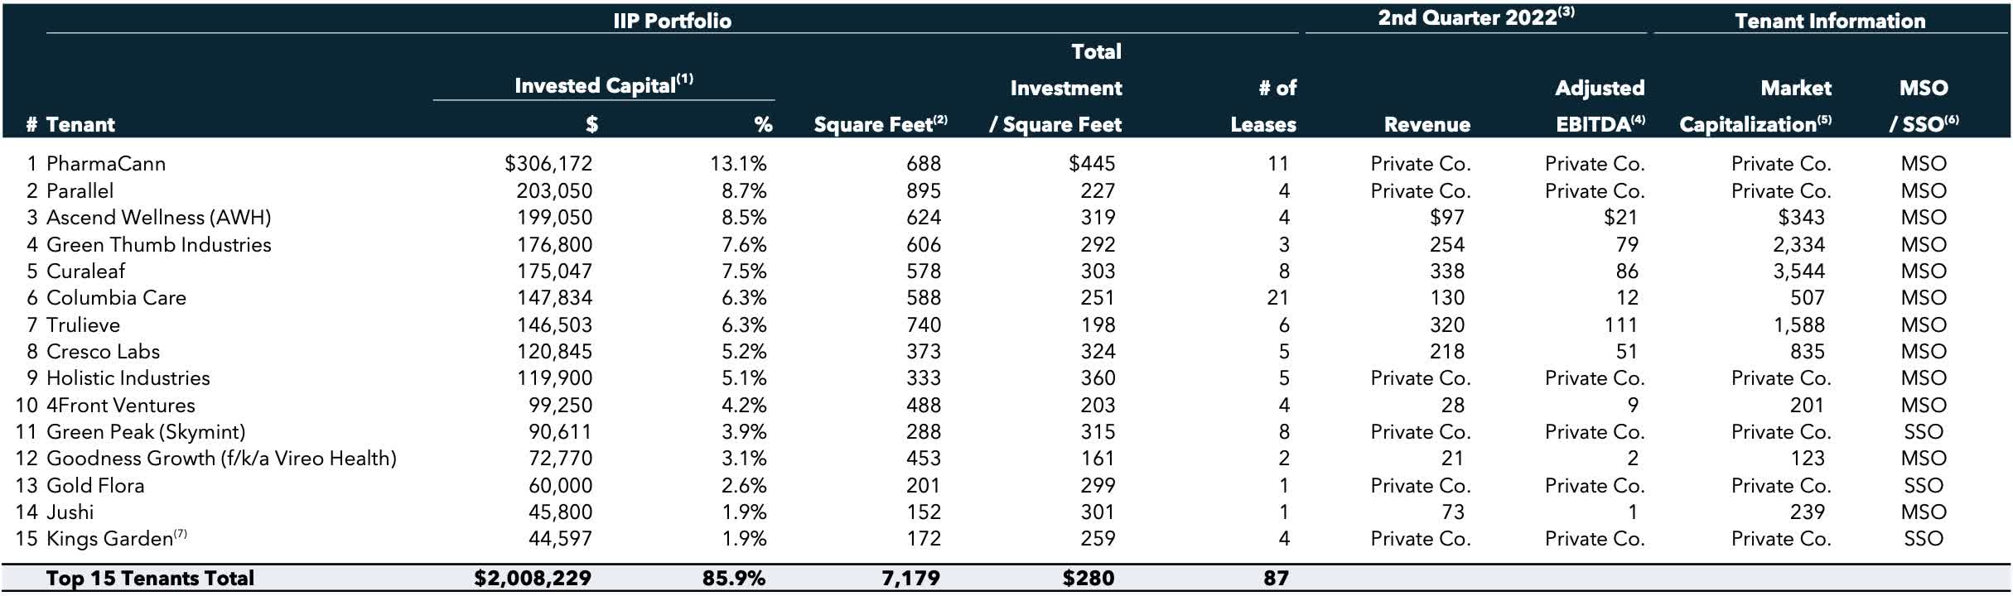Image resolution: width=2013 pixels, height=596 pixels.
Task: Click the Revenue column header
Action: (1426, 125)
